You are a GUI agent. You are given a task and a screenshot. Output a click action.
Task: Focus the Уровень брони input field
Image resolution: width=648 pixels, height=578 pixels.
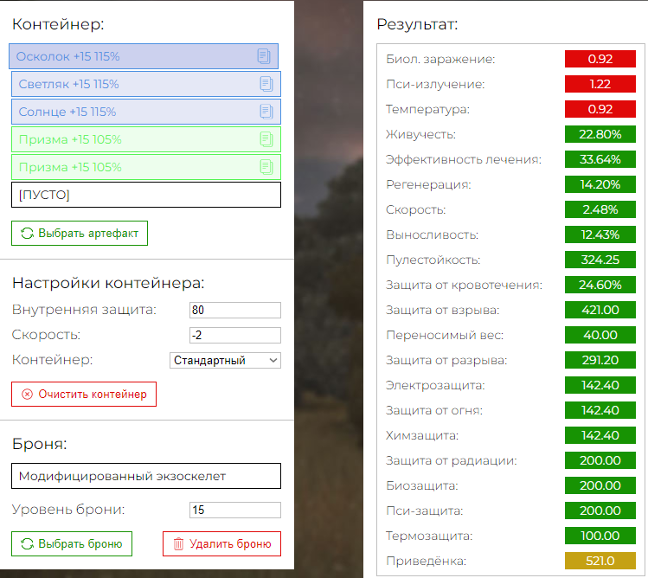(x=235, y=510)
